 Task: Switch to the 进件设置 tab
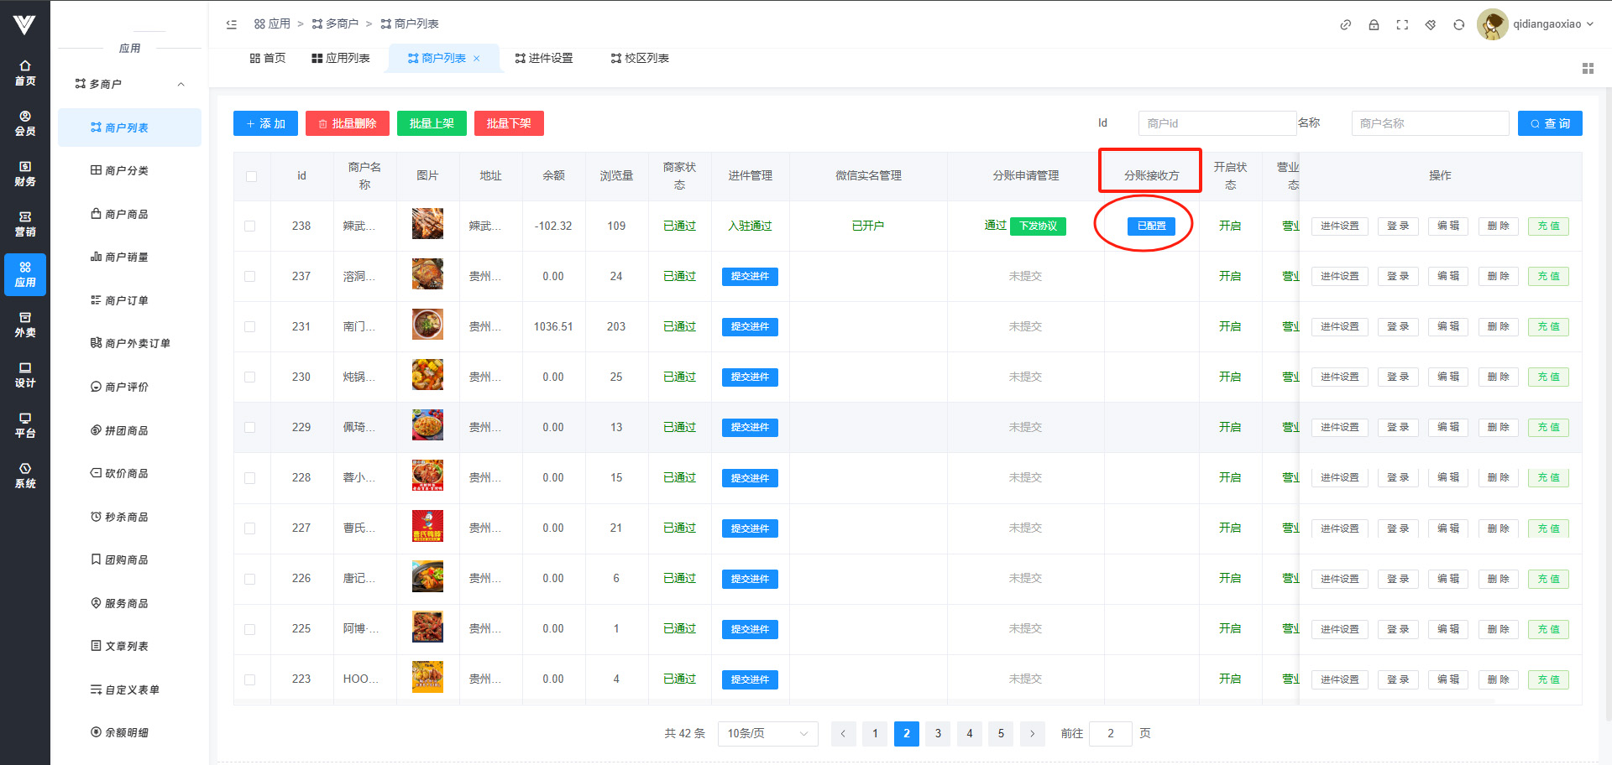click(544, 59)
